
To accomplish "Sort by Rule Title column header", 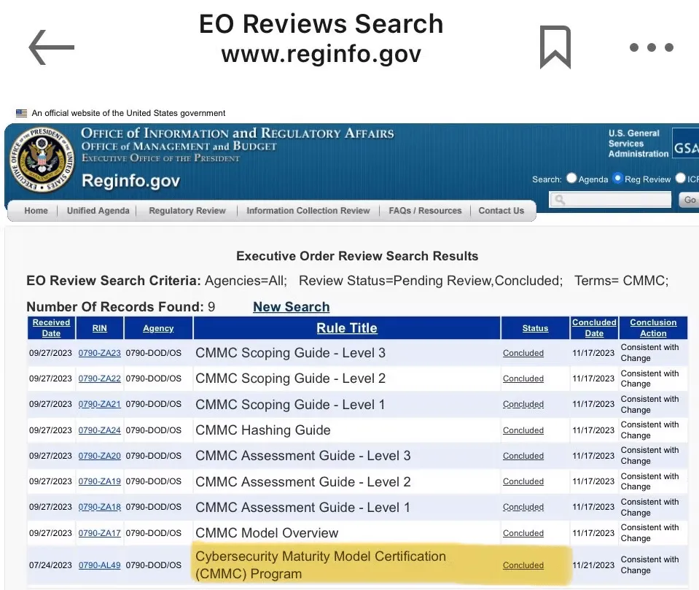I will 347,327.
